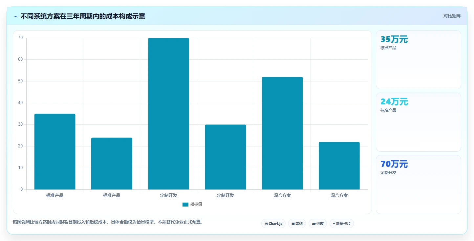Click the lightning icon beside the chart title

(x=15, y=16)
